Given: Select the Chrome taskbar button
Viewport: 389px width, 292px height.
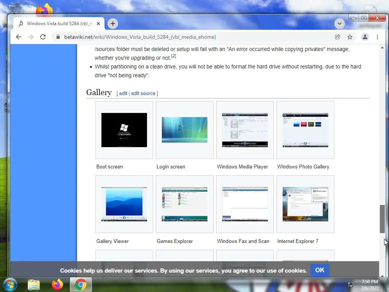Looking at the screenshot, I should [x=81, y=284].
